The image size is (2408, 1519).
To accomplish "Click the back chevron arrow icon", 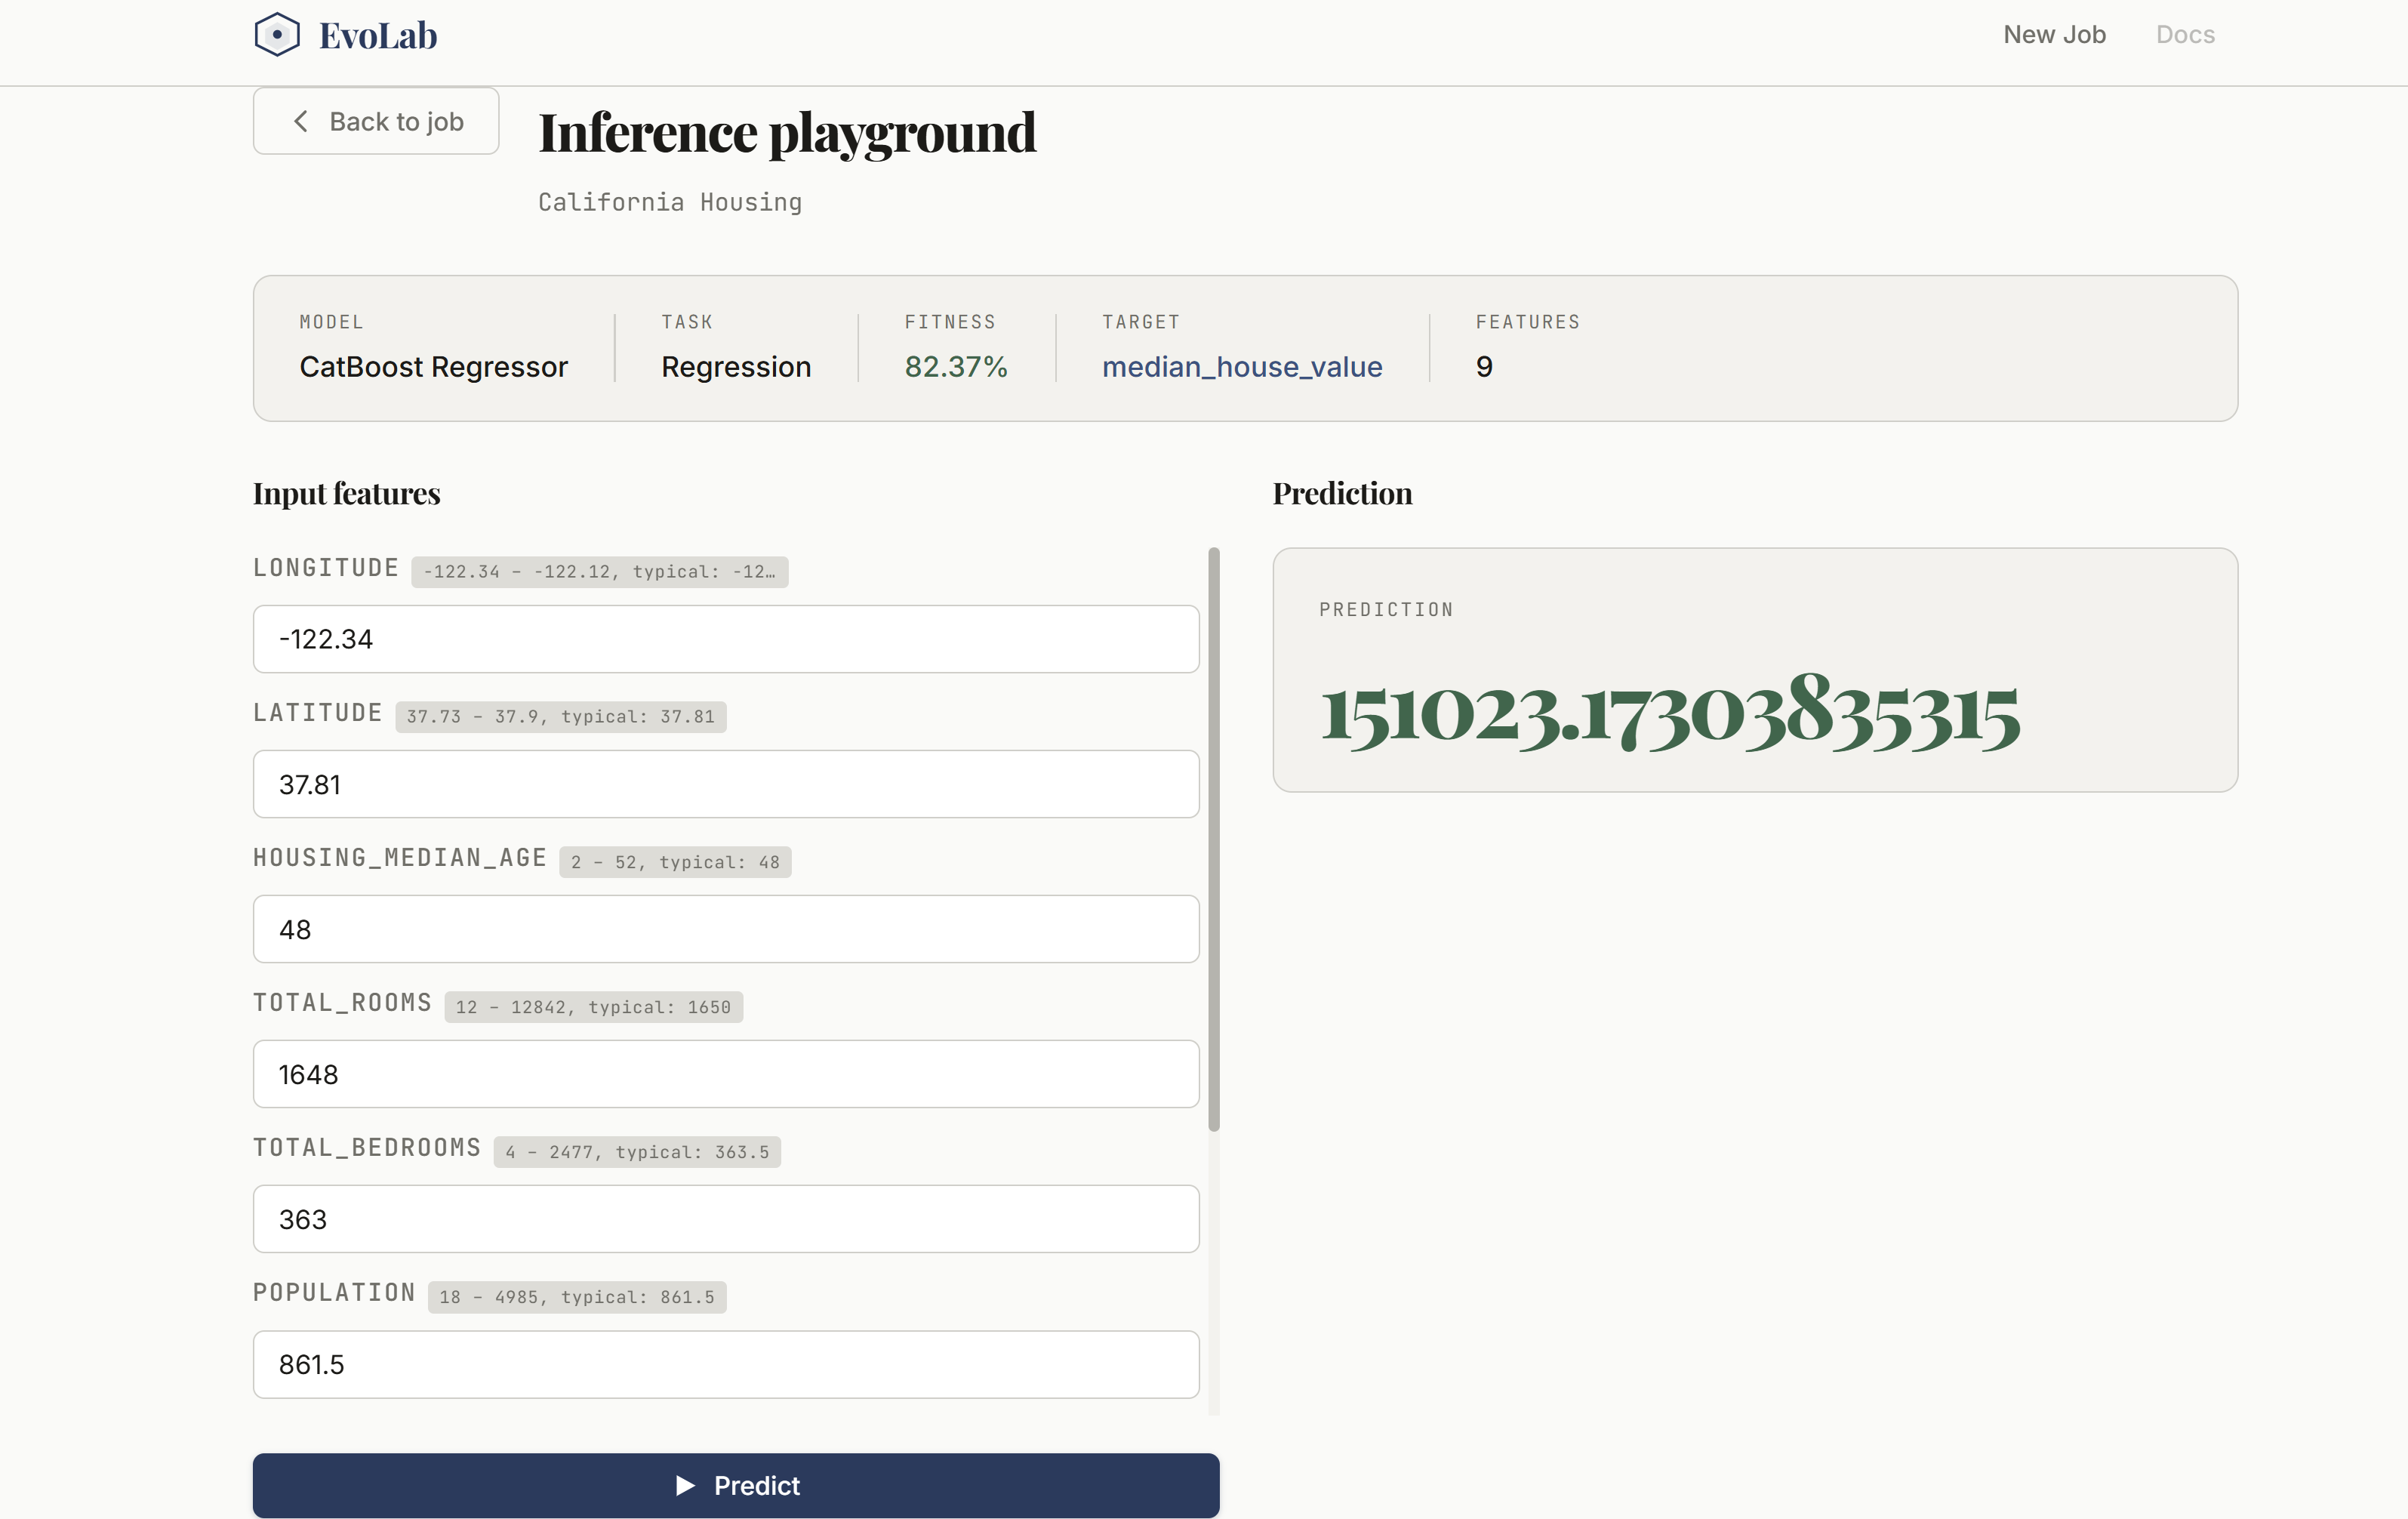I will (300, 121).
